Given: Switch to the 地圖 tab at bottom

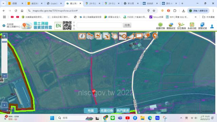Looking at the screenshot, I should (91, 110).
